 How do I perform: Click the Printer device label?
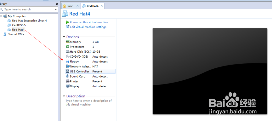pyautogui.click(x=74, y=81)
